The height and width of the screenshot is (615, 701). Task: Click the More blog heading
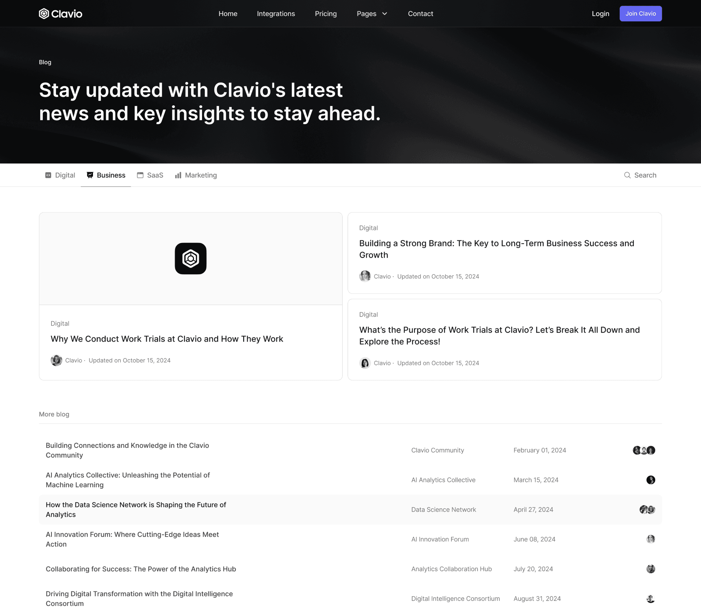(54, 414)
